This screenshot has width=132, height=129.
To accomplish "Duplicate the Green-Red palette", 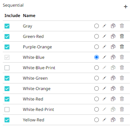I will (113, 36).
